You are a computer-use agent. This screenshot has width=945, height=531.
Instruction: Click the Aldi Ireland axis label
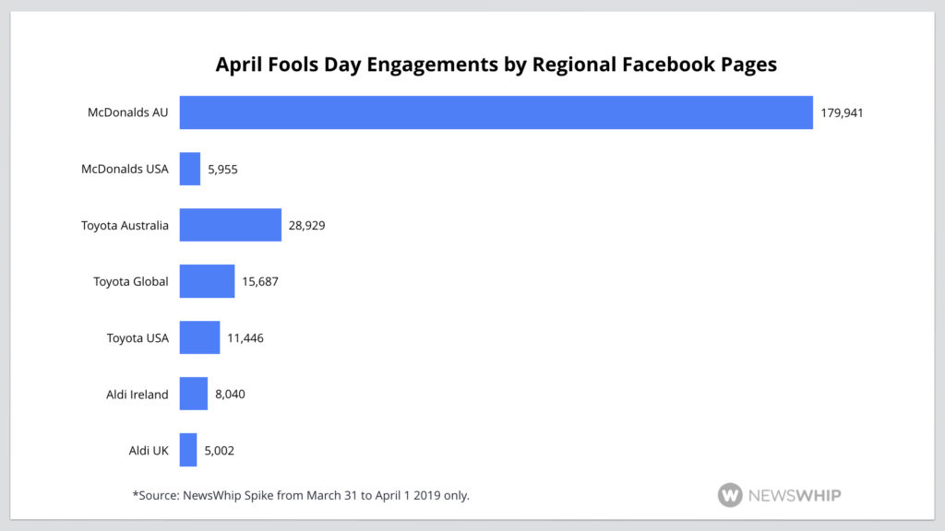[138, 395]
